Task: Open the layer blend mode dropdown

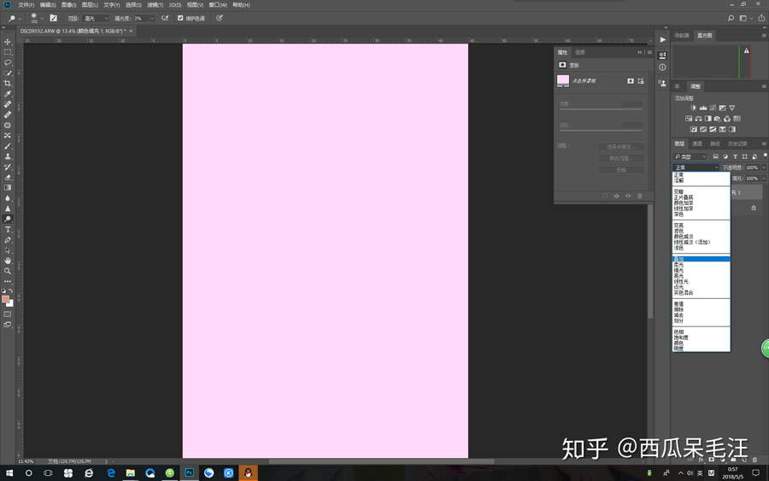Action: (696, 167)
